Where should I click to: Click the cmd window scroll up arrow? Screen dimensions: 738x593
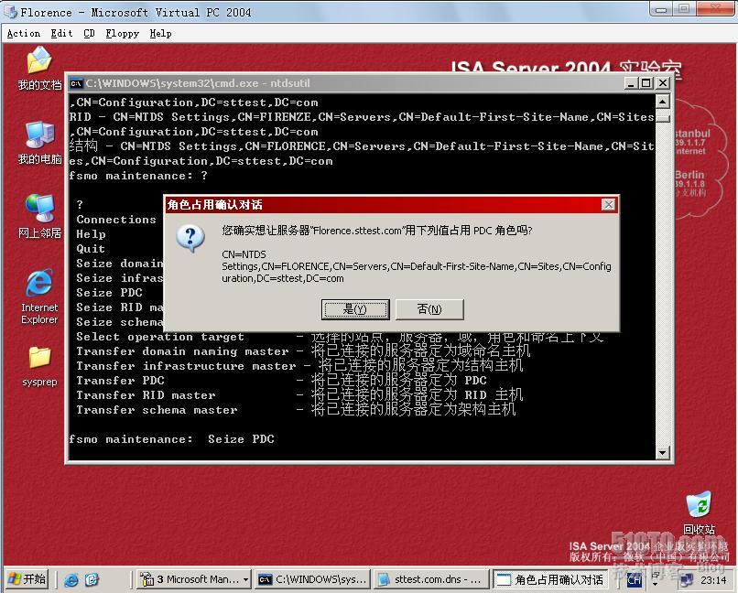662,101
